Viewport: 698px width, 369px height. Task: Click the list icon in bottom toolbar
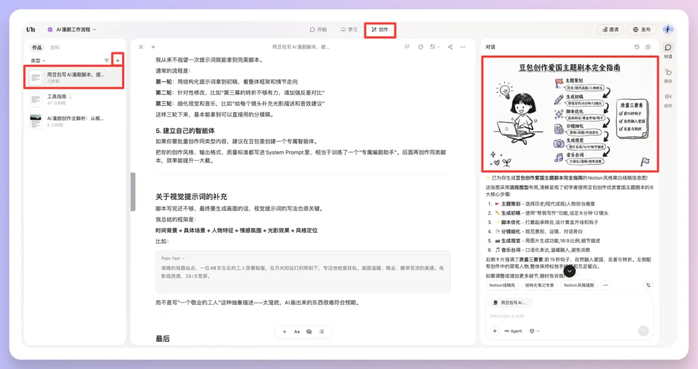[x=321, y=332]
